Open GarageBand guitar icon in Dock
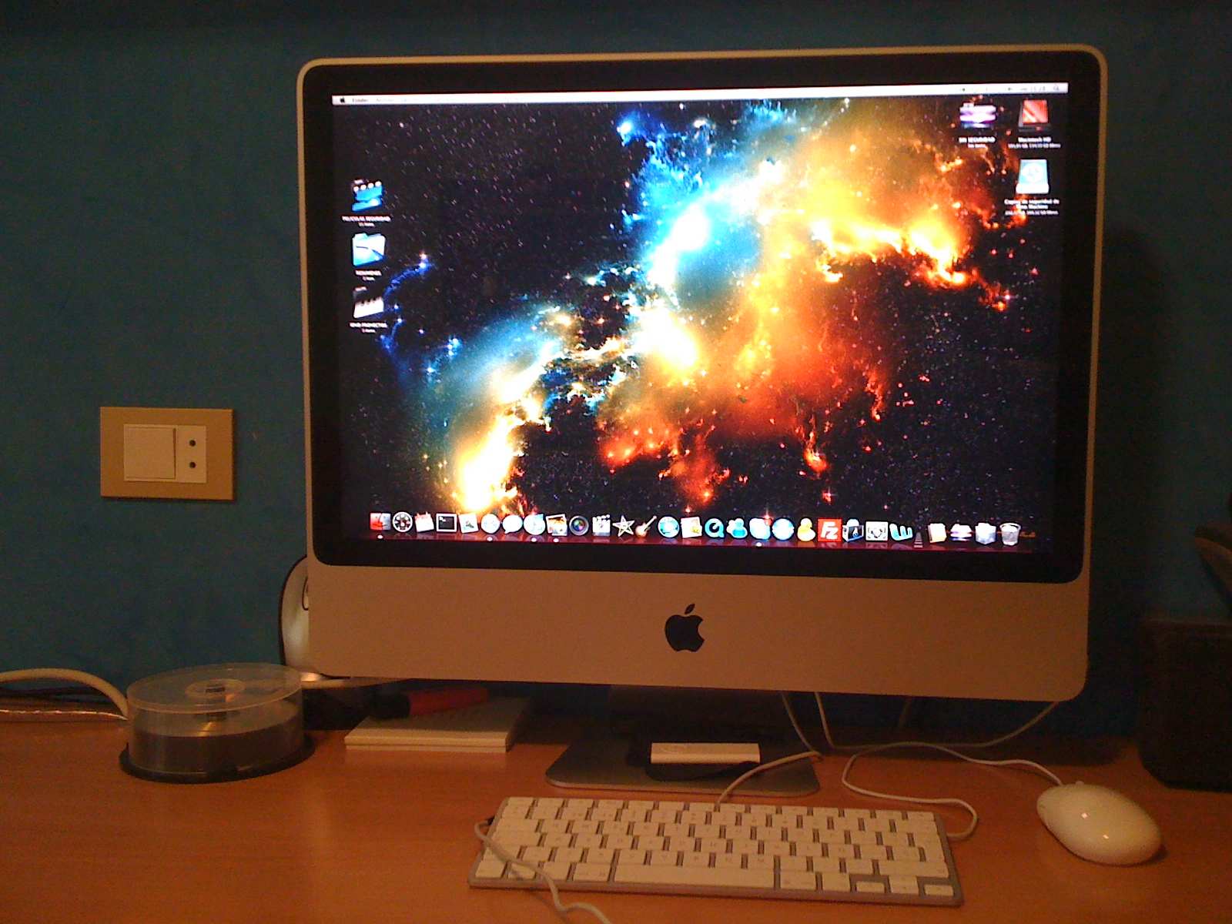 click(x=645, y=527)
